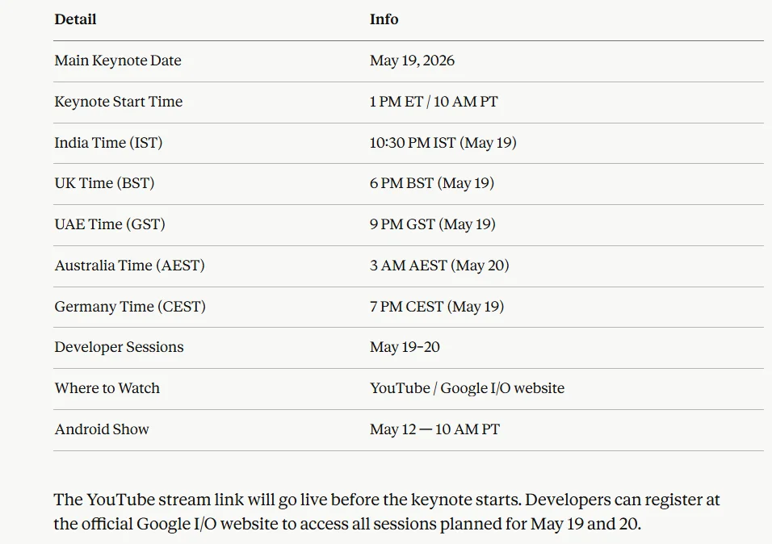Screen dimensions: 772x544
Task: Click the YouTube / Google I/O website cell
Action: (x=467, y=388)
